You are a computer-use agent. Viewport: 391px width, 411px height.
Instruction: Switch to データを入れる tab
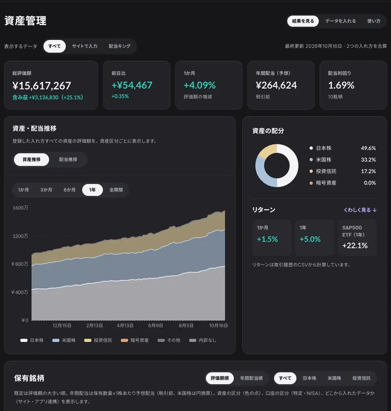(341, 21)
